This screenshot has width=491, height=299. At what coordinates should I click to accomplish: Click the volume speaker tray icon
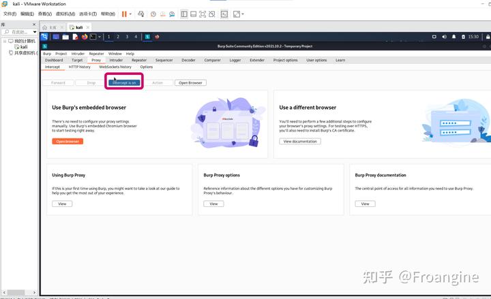coord(444,37)
